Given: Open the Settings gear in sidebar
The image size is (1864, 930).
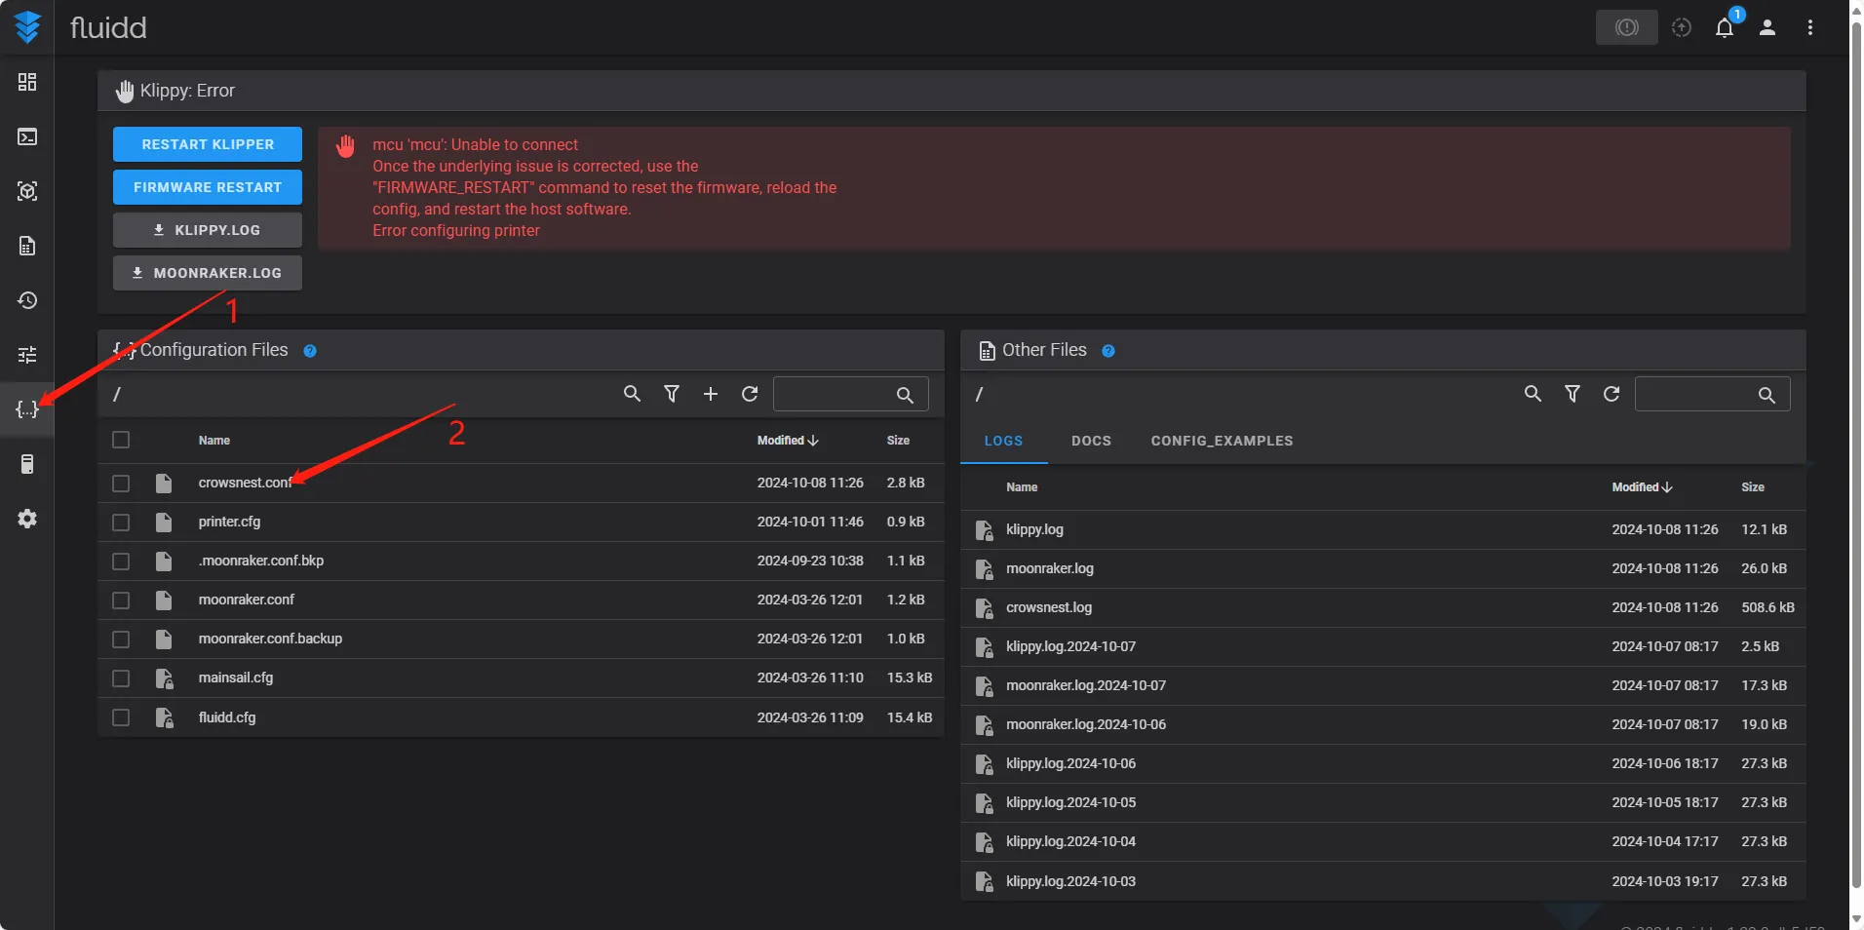Looking at the screenshot, I should coord(27,519).
